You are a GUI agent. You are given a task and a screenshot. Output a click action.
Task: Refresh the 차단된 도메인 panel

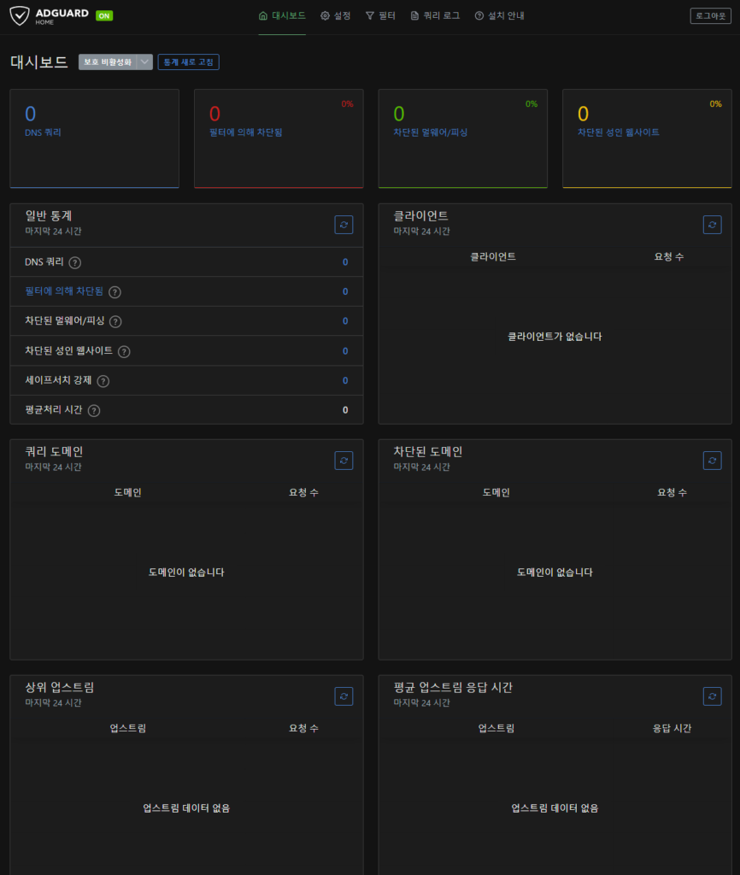pyautogui.click(x=712, y=460)
